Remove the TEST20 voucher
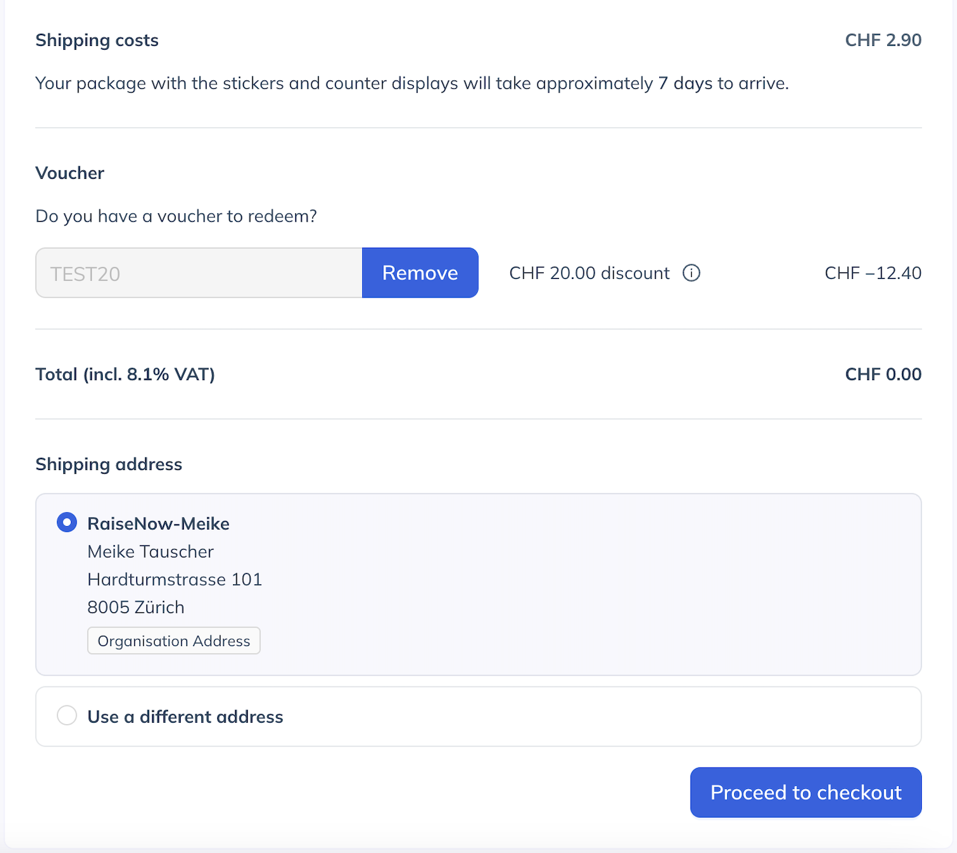This screenshot has height=853, width=957. point(420,273)
